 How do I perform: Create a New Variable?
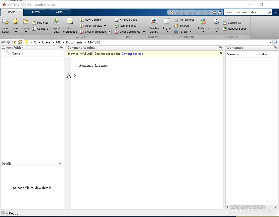pos(91,20)
